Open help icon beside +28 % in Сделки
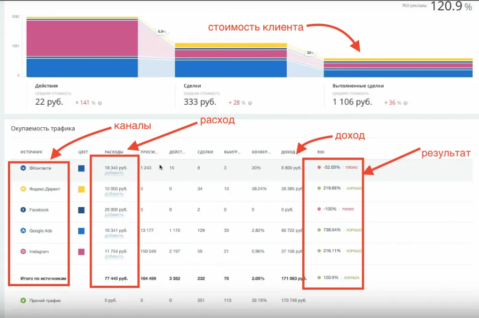This screenshot has width=479, height=318. 249,103
